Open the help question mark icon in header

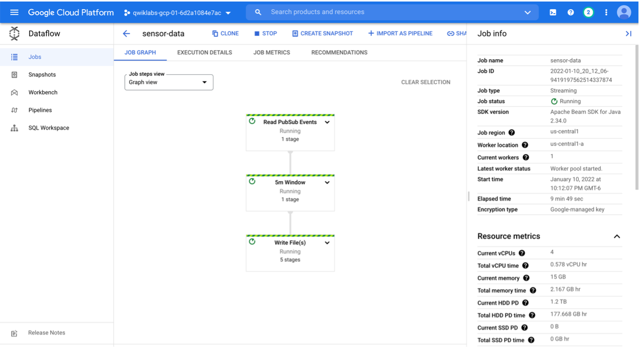[571, 12]
